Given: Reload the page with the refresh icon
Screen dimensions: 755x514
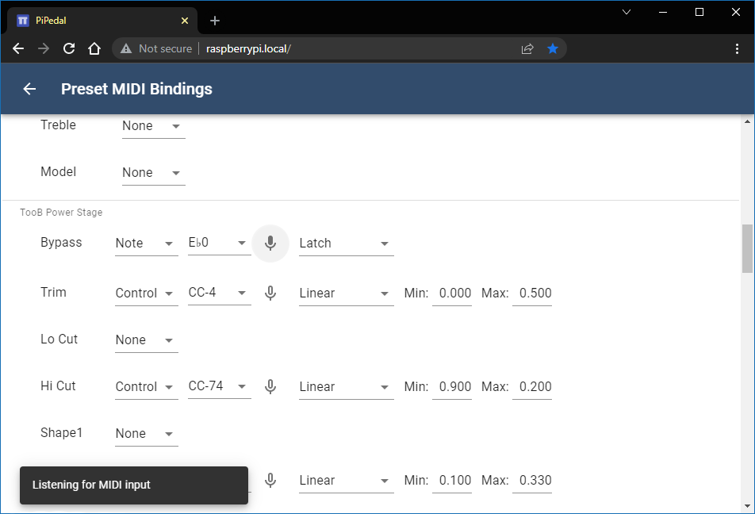Looking at the screenshot, I should [69, 48].
